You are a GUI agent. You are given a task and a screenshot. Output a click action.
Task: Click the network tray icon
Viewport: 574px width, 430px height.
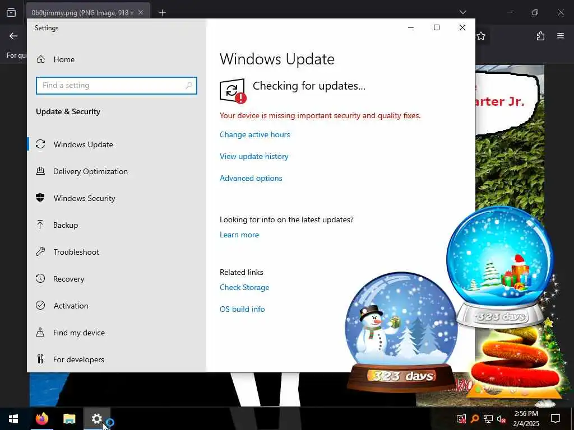488,419
